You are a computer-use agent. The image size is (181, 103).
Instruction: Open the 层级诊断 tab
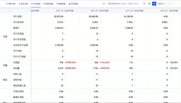pos(11,4)
